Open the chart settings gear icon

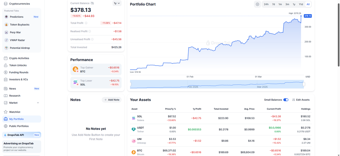point(257,4)
